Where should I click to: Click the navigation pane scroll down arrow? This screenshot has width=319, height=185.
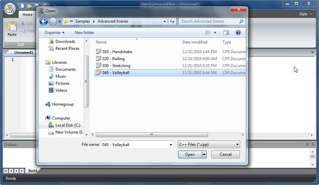click(x=86, y=135)
